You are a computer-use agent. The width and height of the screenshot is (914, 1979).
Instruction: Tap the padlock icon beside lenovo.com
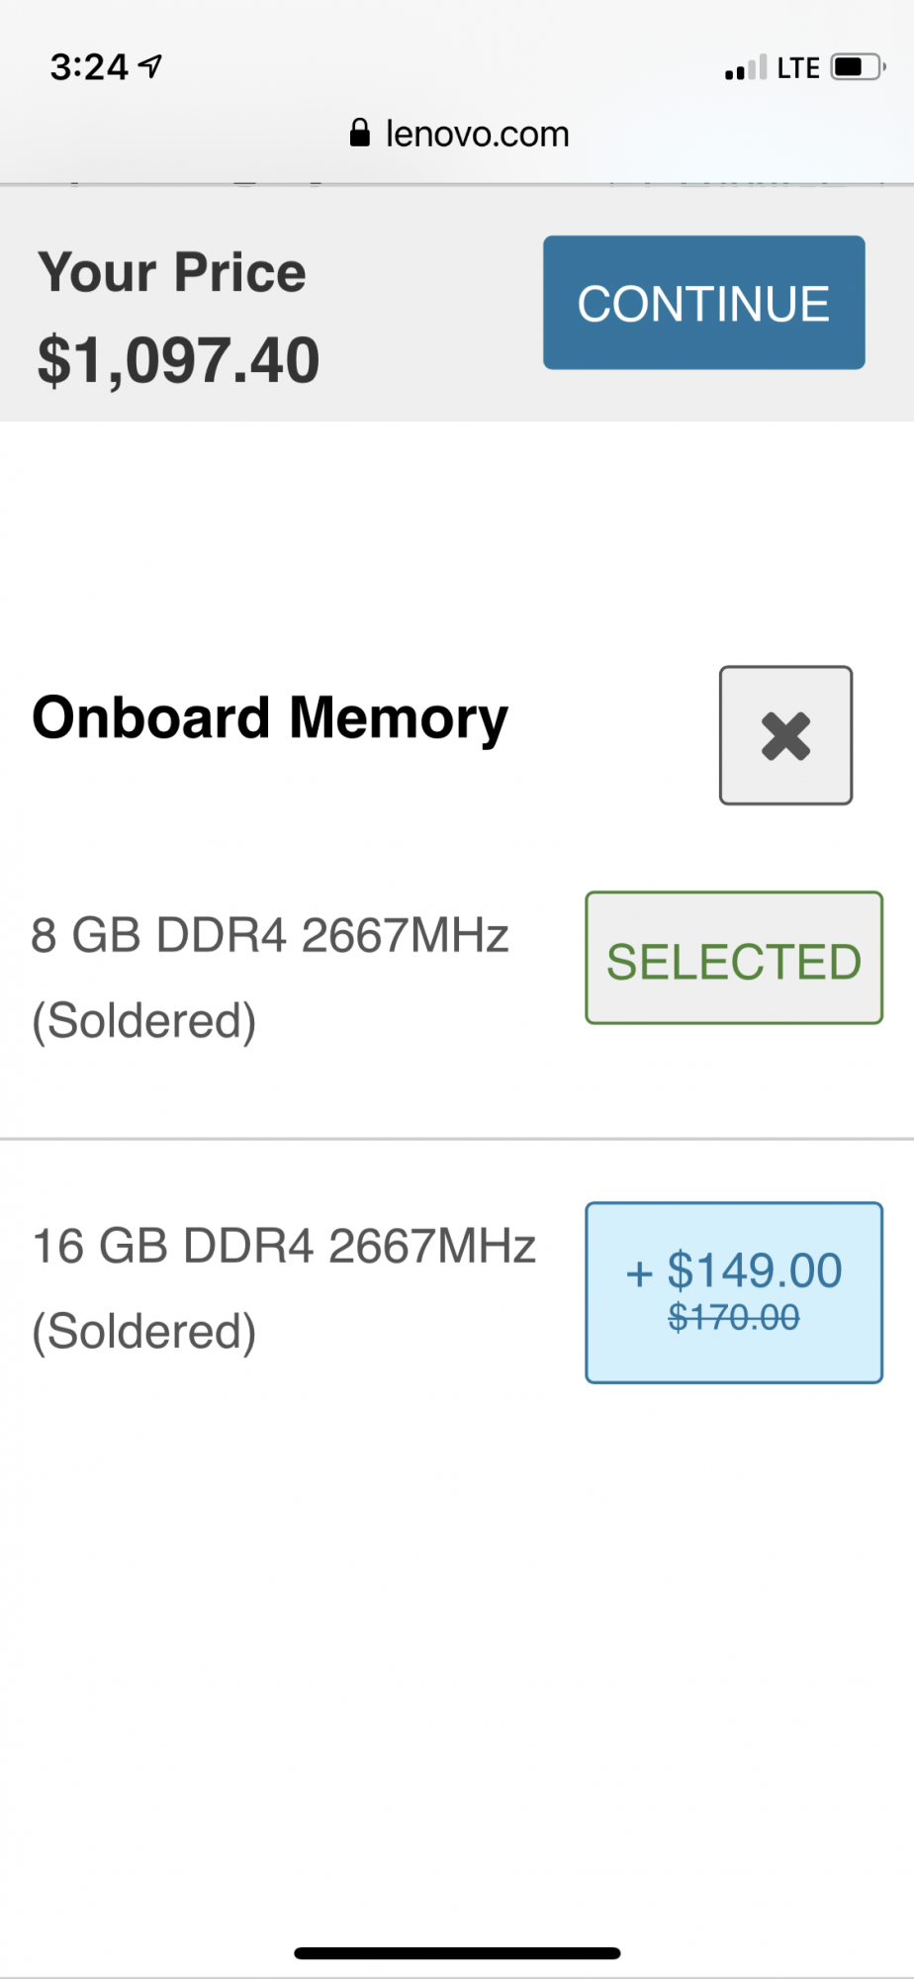coord(360,133)
